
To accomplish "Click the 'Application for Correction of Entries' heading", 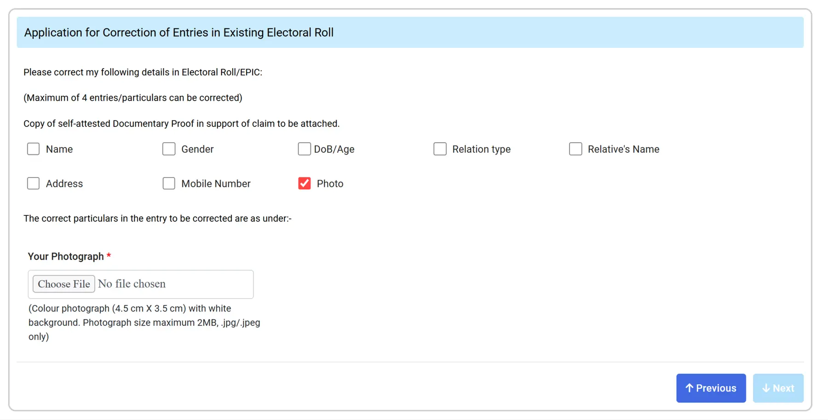I will point(179,33).
